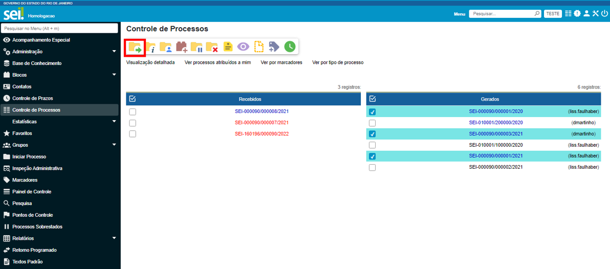
Task: Click the Pesquisar no Menu search field
Action: point(60,29)
